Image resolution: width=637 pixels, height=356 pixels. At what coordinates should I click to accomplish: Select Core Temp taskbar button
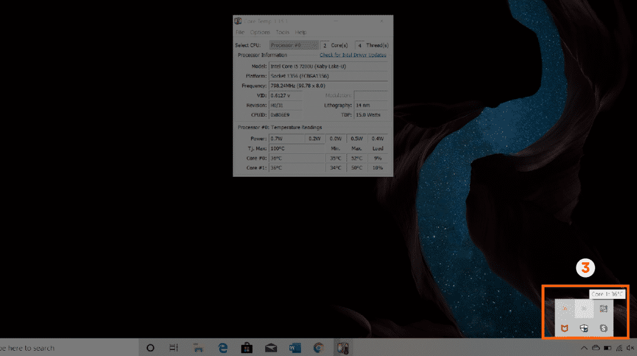(x=343, y=348)
